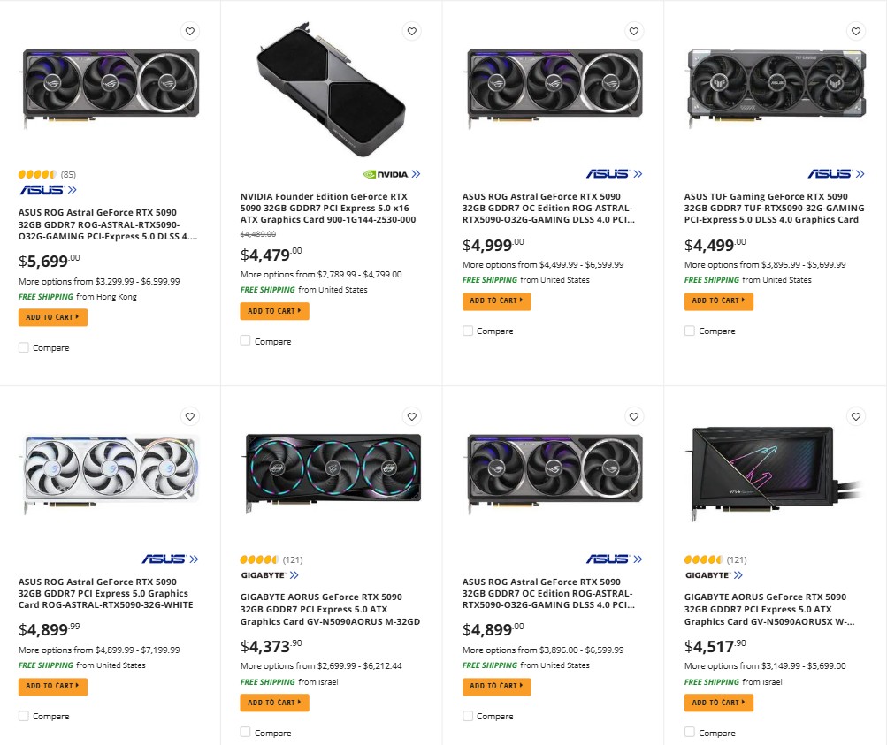Click the star rating on the GIGABYTE AORUS M-32GD
Image resolution: width=887 pixels, height=745 pixels.
click(x=260, y=559)
